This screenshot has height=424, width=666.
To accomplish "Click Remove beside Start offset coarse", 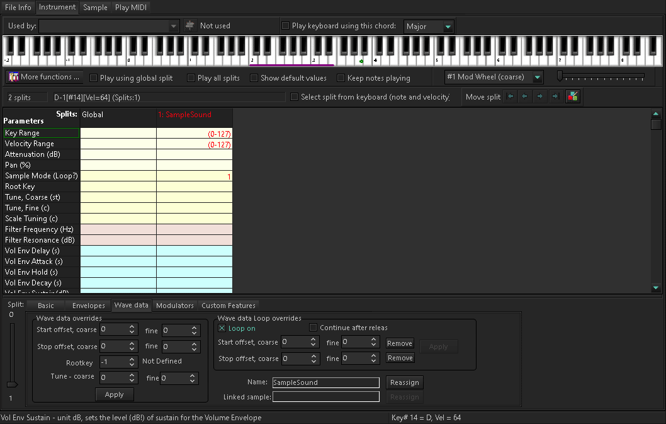I will pyautogui.click(x=399, y=343).
